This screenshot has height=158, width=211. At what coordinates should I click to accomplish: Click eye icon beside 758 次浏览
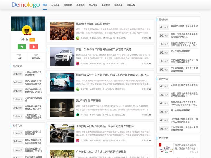(91, 89)
